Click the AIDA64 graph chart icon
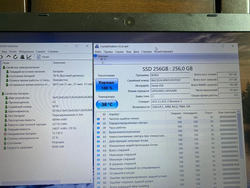250x188 pixels. (29, 57)
